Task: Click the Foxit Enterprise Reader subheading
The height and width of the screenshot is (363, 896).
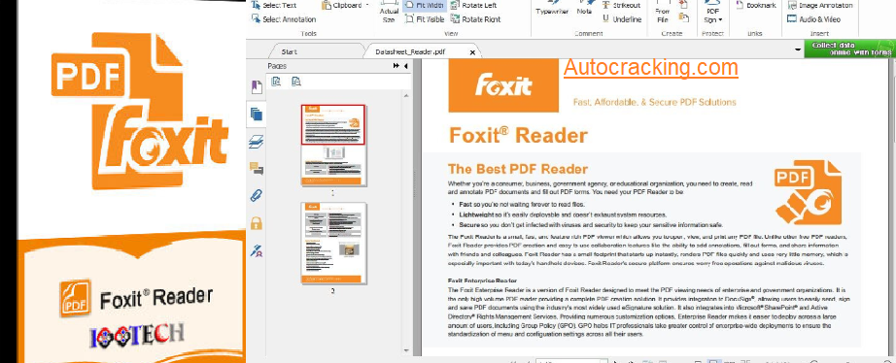Action: pyautogui.click(x=482, y=280)
